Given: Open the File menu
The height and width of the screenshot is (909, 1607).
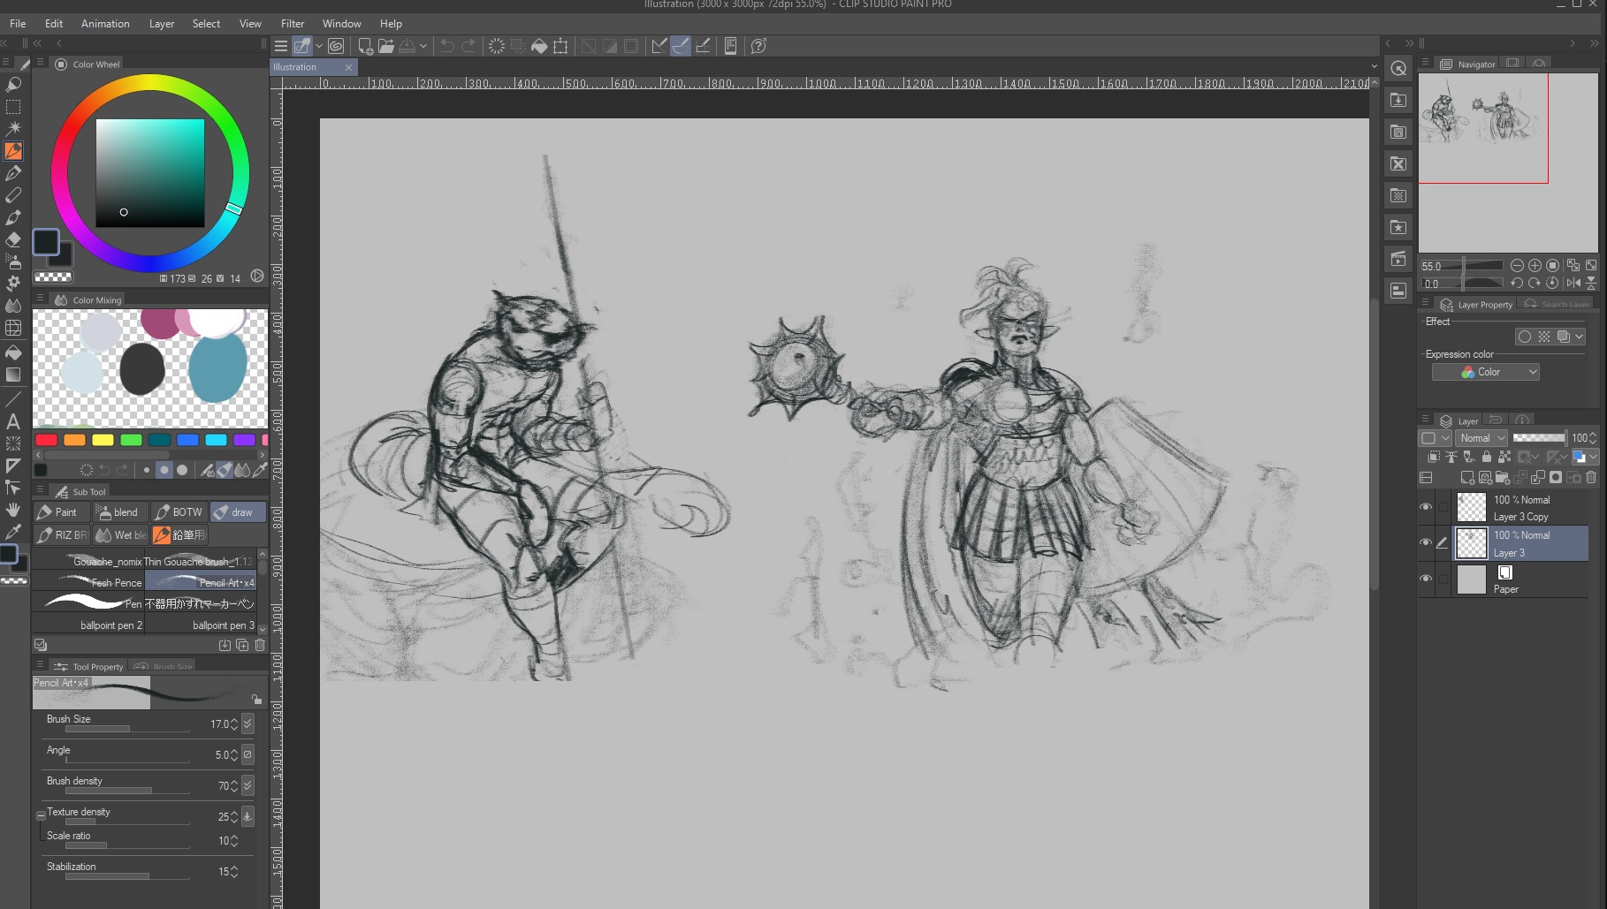Looking at the screenshot, I should tap(18, 24).
